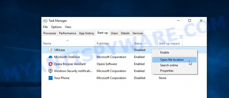Click Enabled status of Microsoft OneDrive
Screen dimensions: 229x98
point(139,57)
